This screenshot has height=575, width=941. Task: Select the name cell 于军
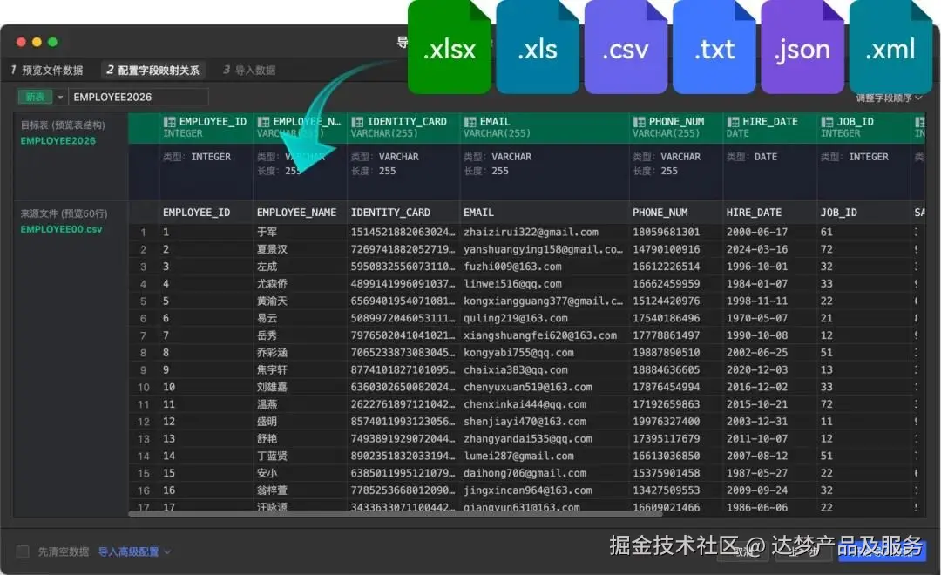(267, 233)
